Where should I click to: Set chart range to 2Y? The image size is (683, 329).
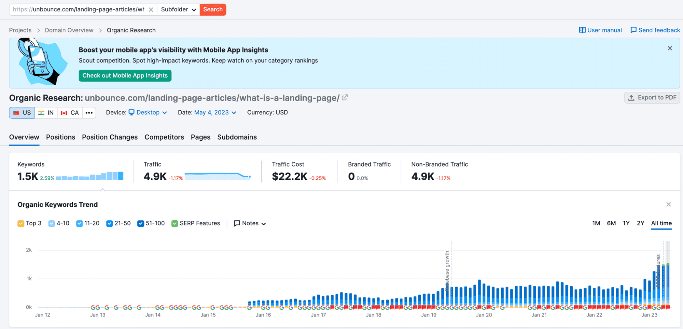pos(640,223)
